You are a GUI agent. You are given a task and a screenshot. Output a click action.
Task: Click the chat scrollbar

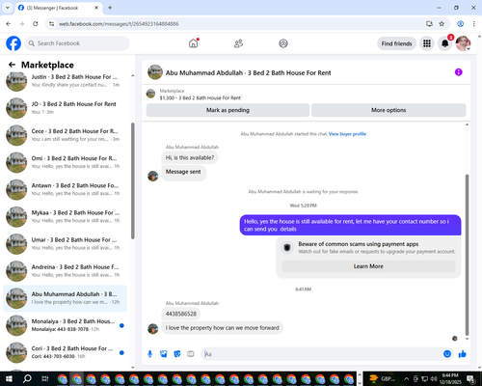tap(467, 254)
